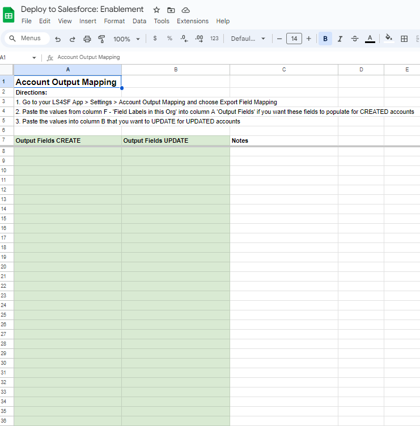
Task: Click the Menus search box
Action: pos(27,39)
